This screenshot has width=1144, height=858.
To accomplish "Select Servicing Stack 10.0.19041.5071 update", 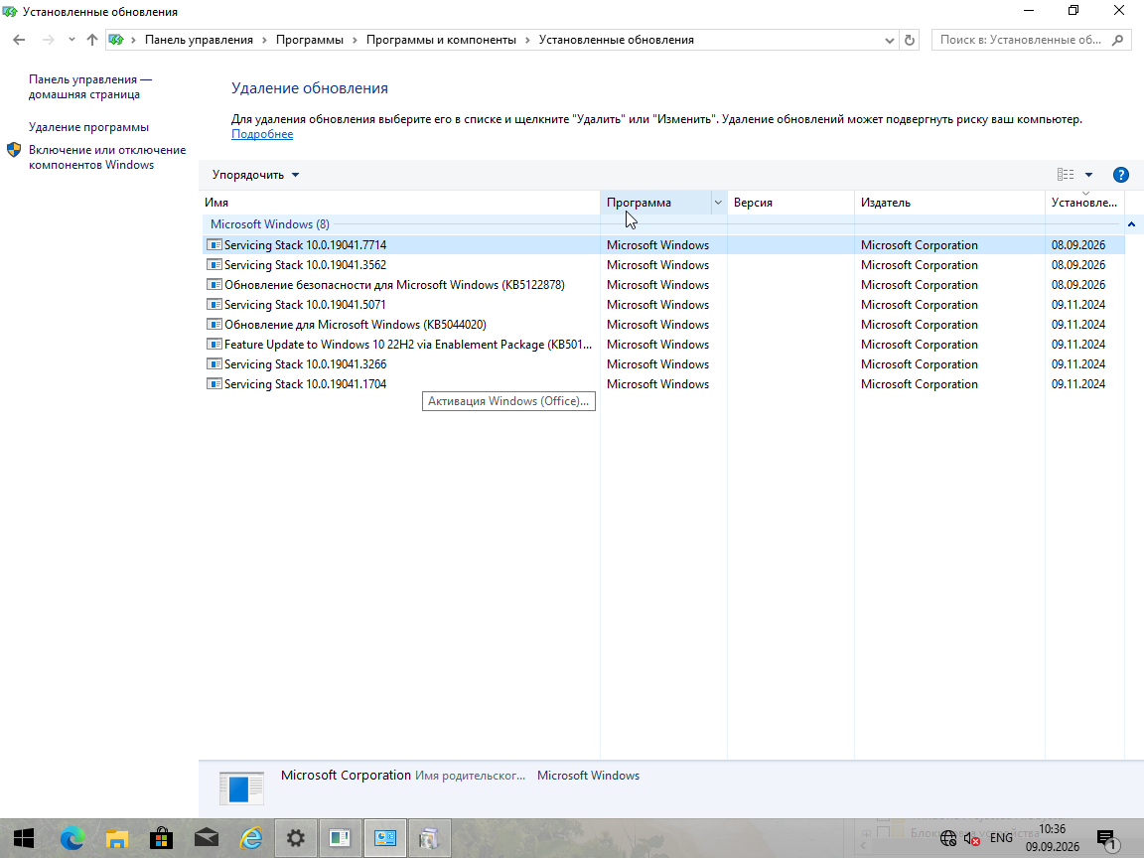I will coord(663,304).
